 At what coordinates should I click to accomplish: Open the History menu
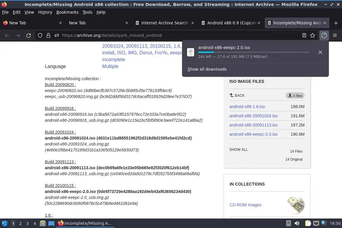coord(45,12)
